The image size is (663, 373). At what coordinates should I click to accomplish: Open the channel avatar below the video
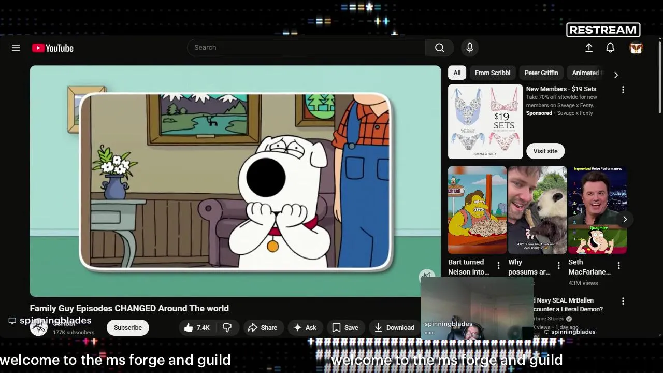click(x=39, y=328)
